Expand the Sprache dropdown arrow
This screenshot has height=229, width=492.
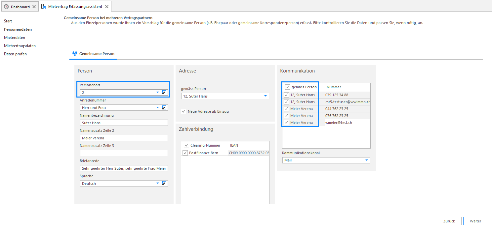(x=158, y=184)
